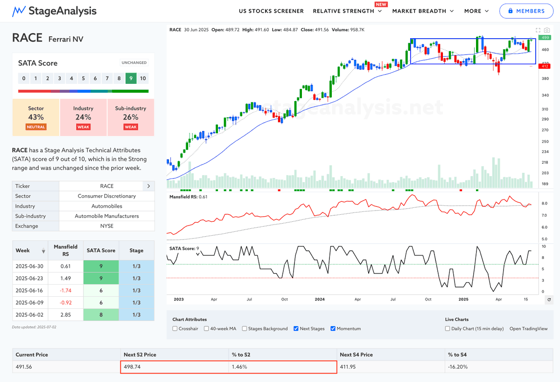
Task: Click the Automobile Manufacturers sub-industry value
Action: 107,216
